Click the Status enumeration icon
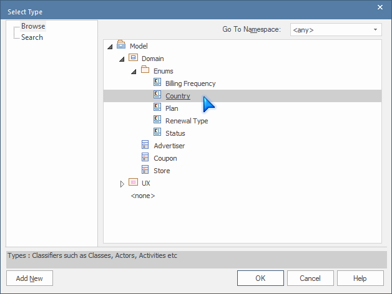The height and width of the screenshot is (294, 392). coord(157,132)
